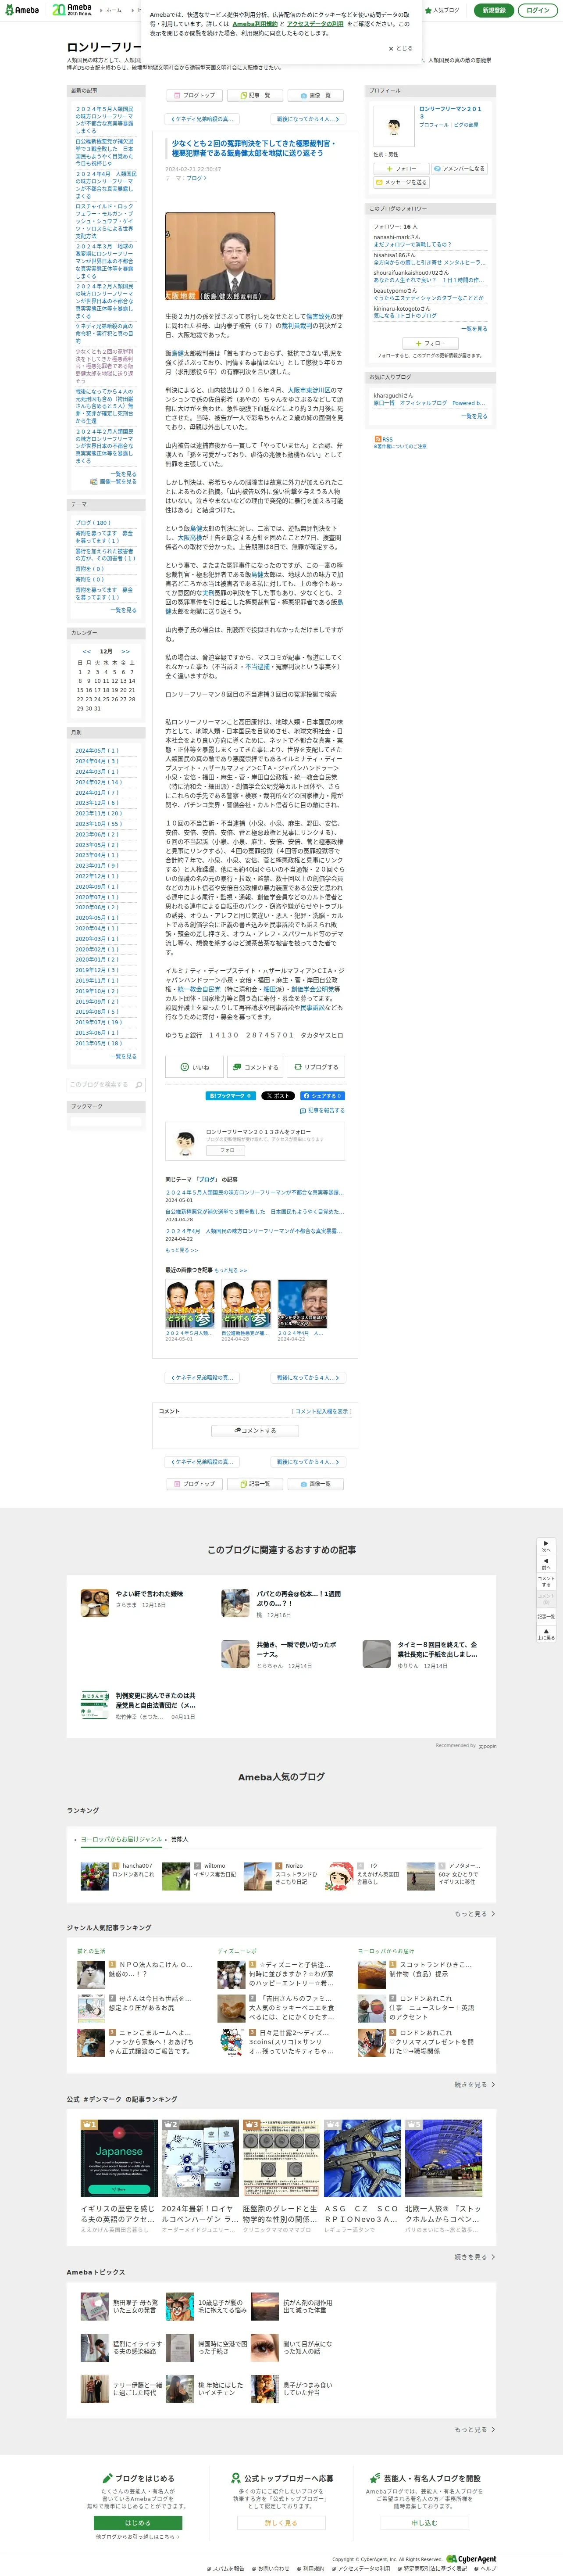
Task: Click the floating 次へ arrow
Action: tap(546, 1545)
